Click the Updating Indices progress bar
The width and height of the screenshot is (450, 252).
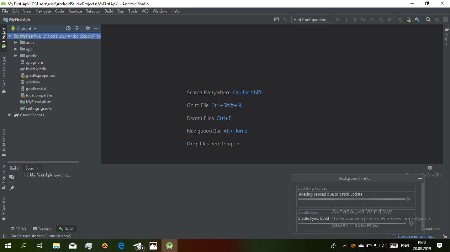coord(352,199)
